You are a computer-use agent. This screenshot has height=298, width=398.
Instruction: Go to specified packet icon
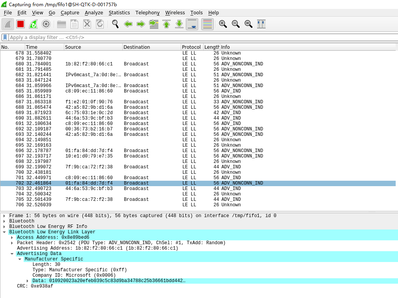point(154,24)
